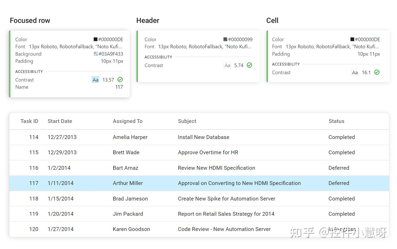Image resolution: width=397 pixels, height=249 pixels.
Task: Click the Focused row contrast pass checkmark
Action: [120, 80]
